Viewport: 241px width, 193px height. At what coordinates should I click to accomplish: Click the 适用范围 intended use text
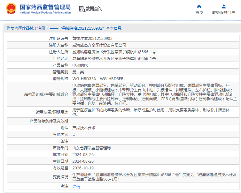click(151, 112)
